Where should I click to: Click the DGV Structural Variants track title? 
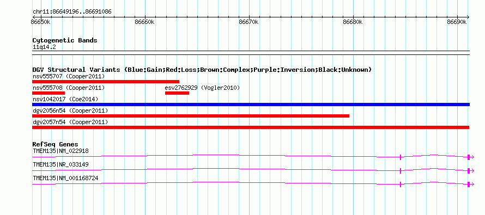pos(202,70)
